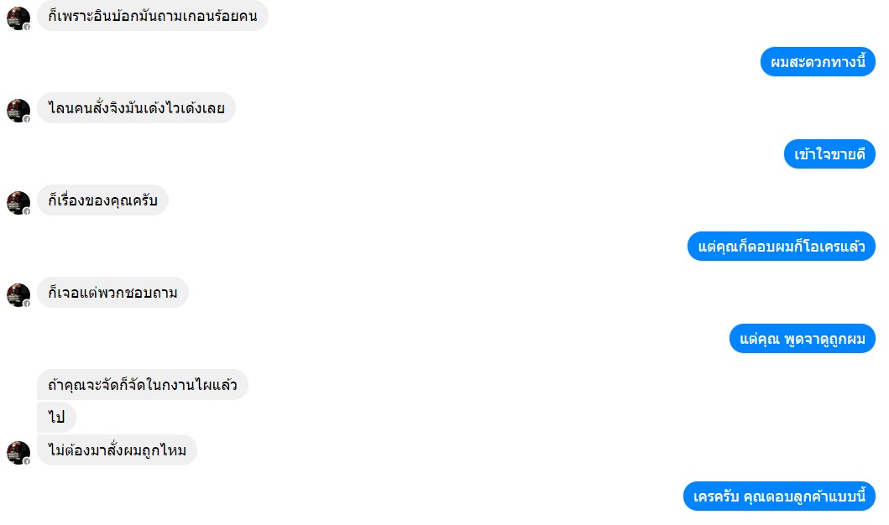Click the short gray bubble "ไป"
Image resolution: width=889 pixels, height=525 pixels.
coord(57,418)
